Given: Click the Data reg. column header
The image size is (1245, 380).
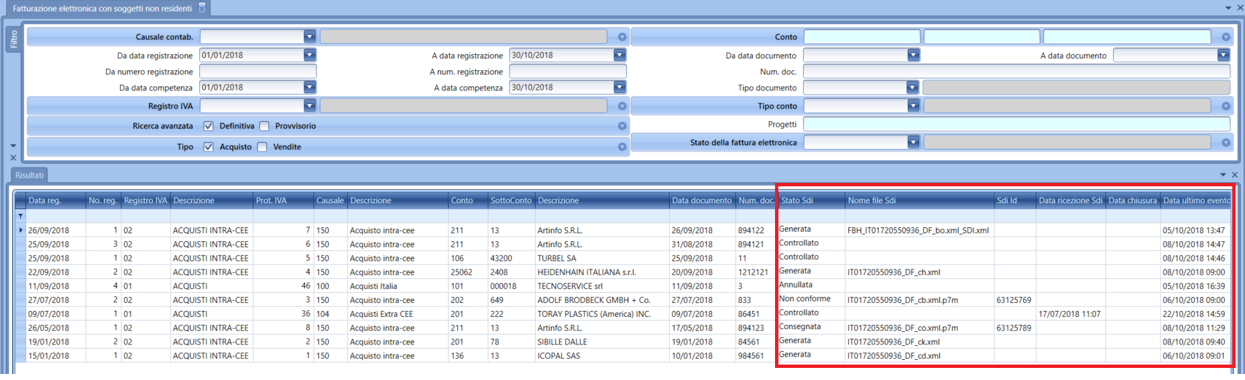Looking at the screenshot, I should pos(55,200).
